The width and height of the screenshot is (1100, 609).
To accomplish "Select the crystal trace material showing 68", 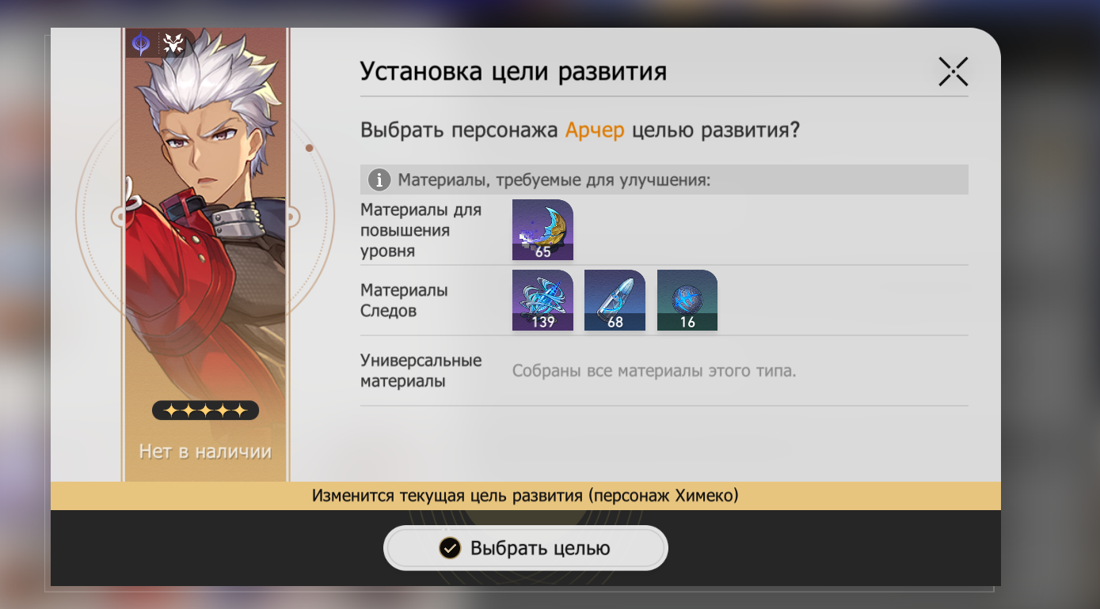I will (x=615, y=301).
